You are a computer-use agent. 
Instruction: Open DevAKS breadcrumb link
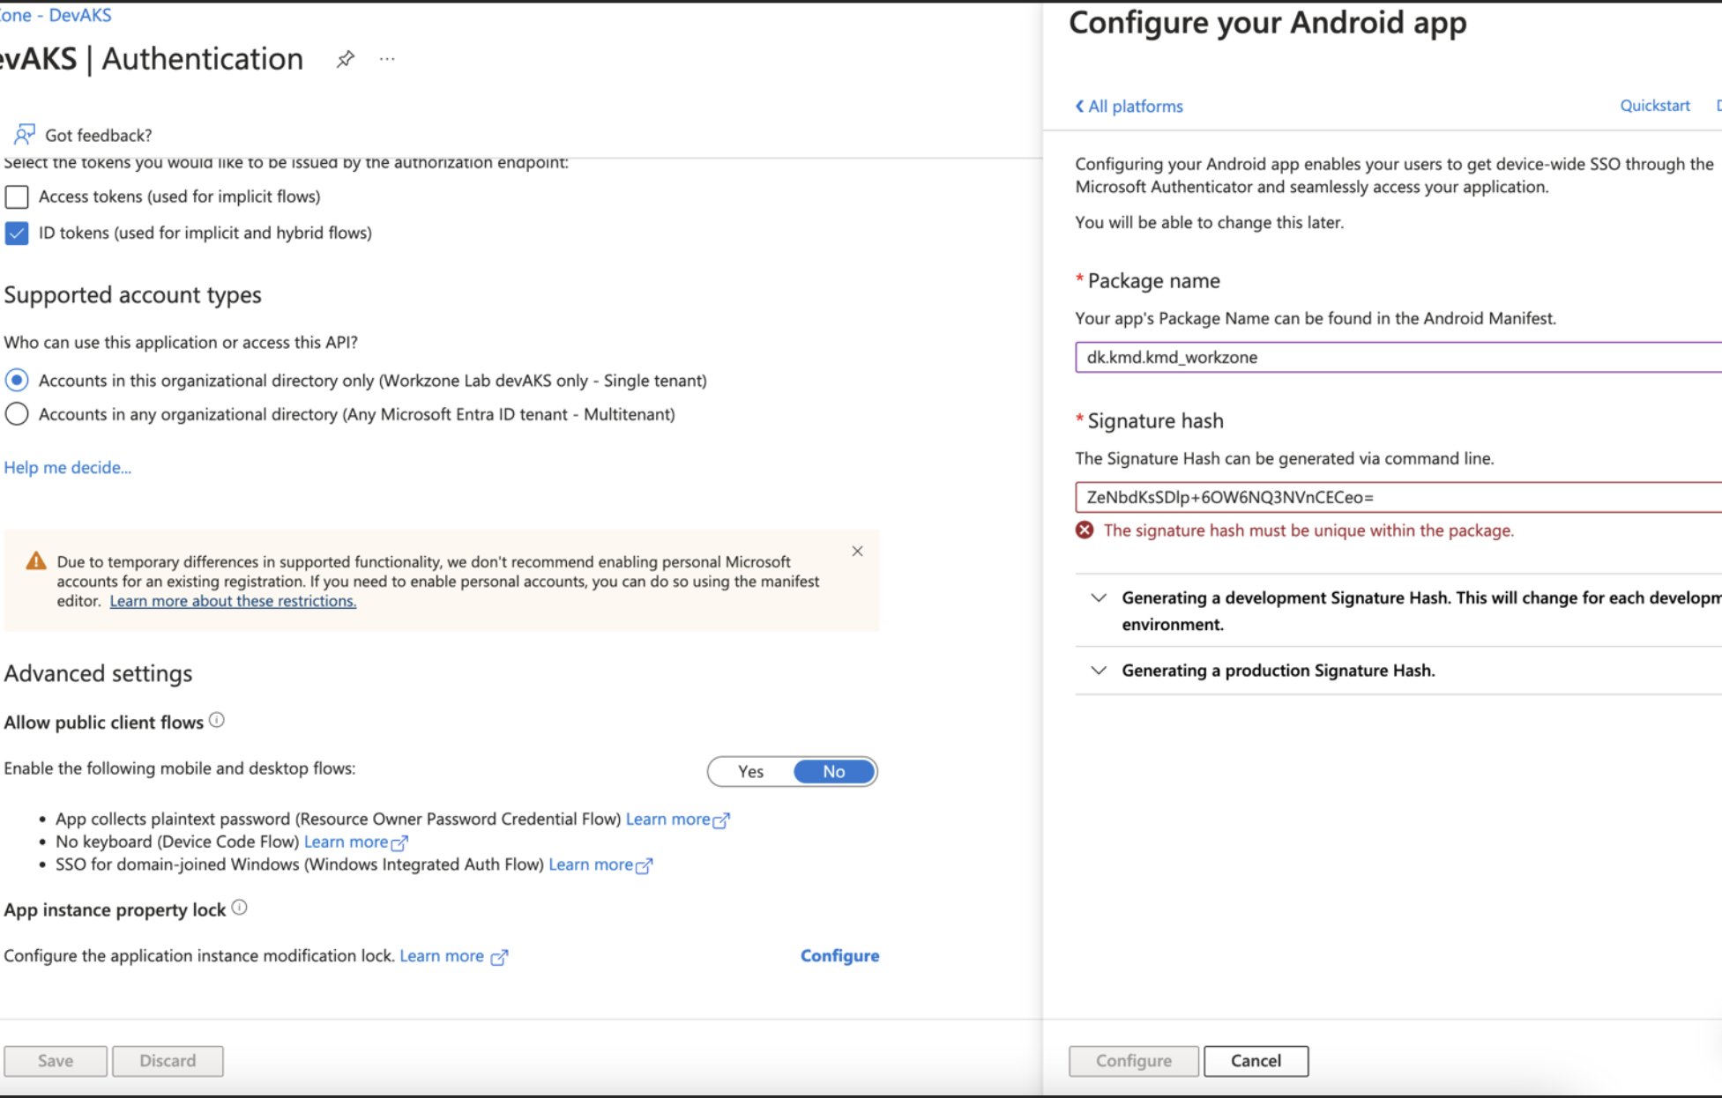(x=79, y=15)
